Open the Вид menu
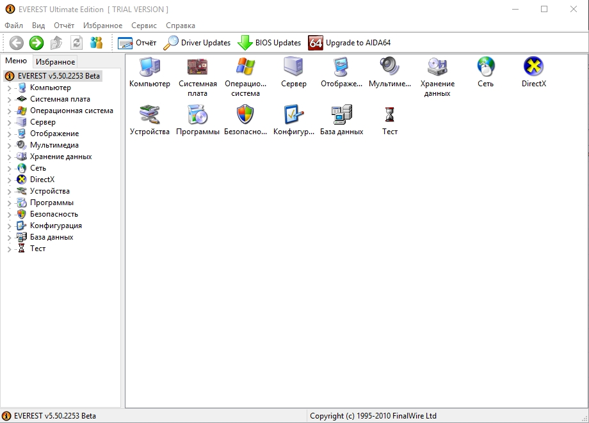Image resolution: width=589 pixels, height=423 pixels. tap(38, 26)
